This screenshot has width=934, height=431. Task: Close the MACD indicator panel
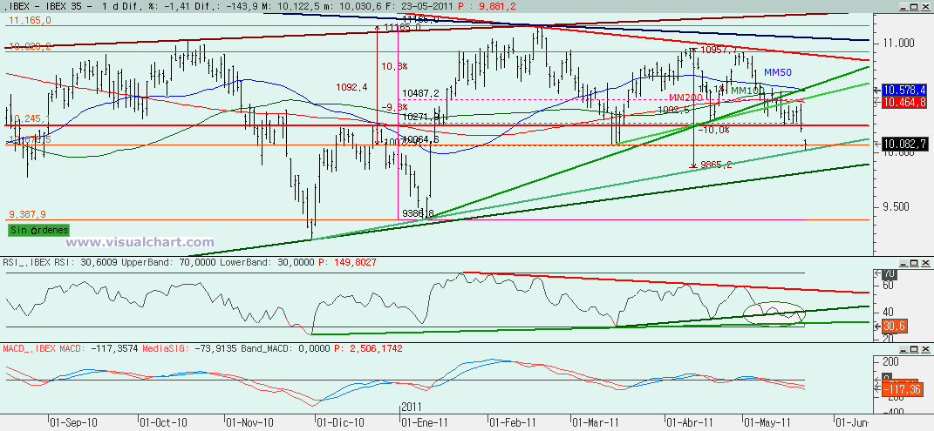924,347
